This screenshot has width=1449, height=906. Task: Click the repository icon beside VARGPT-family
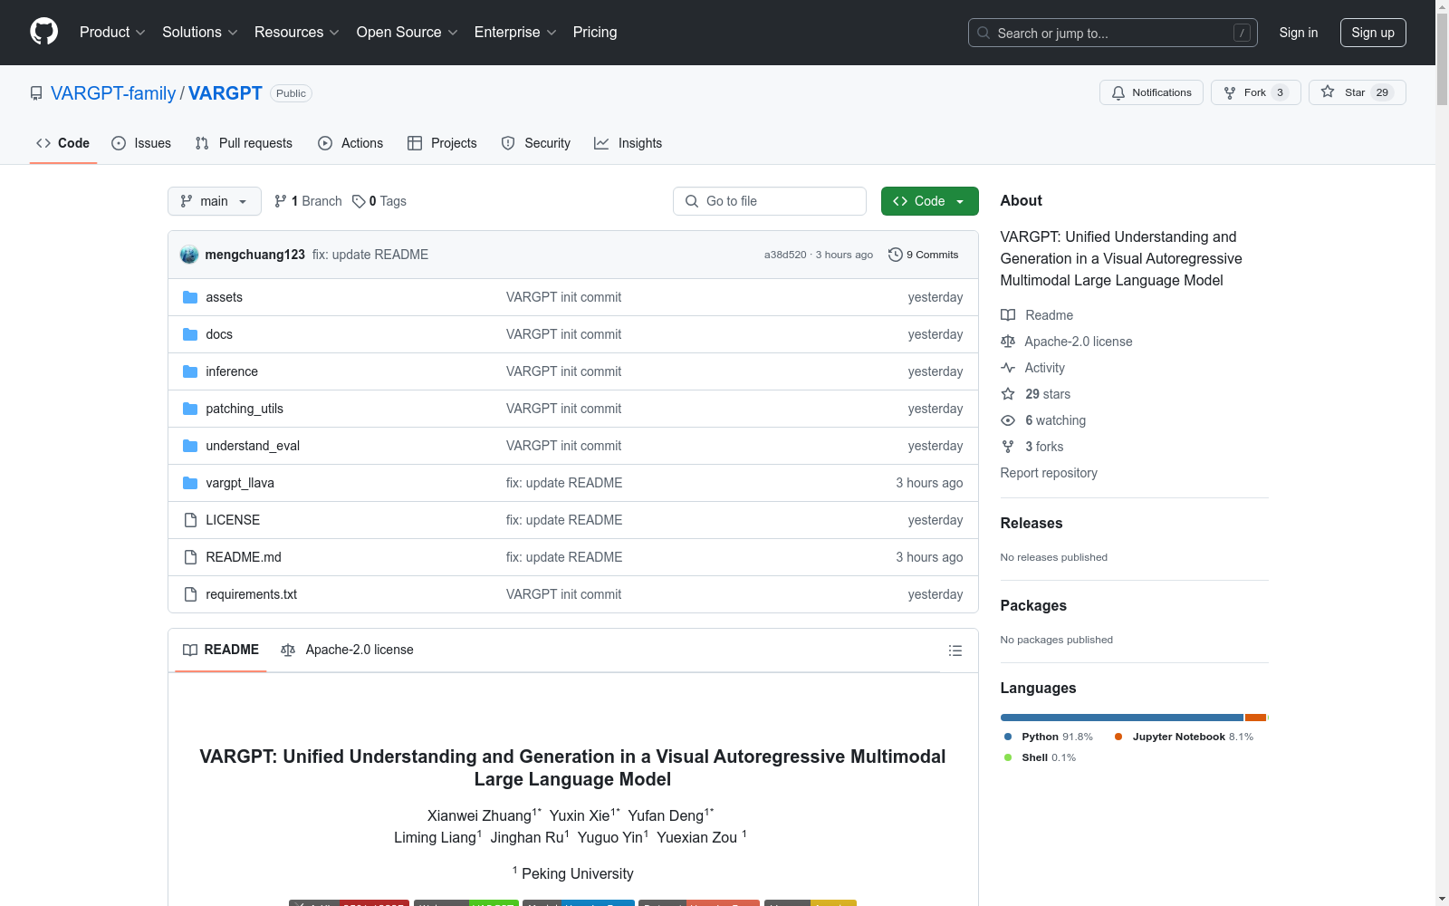36,93
